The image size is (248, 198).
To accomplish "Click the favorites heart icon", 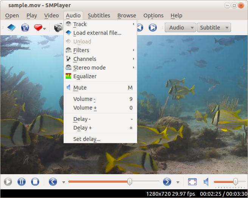I will [x=38, y=28].
